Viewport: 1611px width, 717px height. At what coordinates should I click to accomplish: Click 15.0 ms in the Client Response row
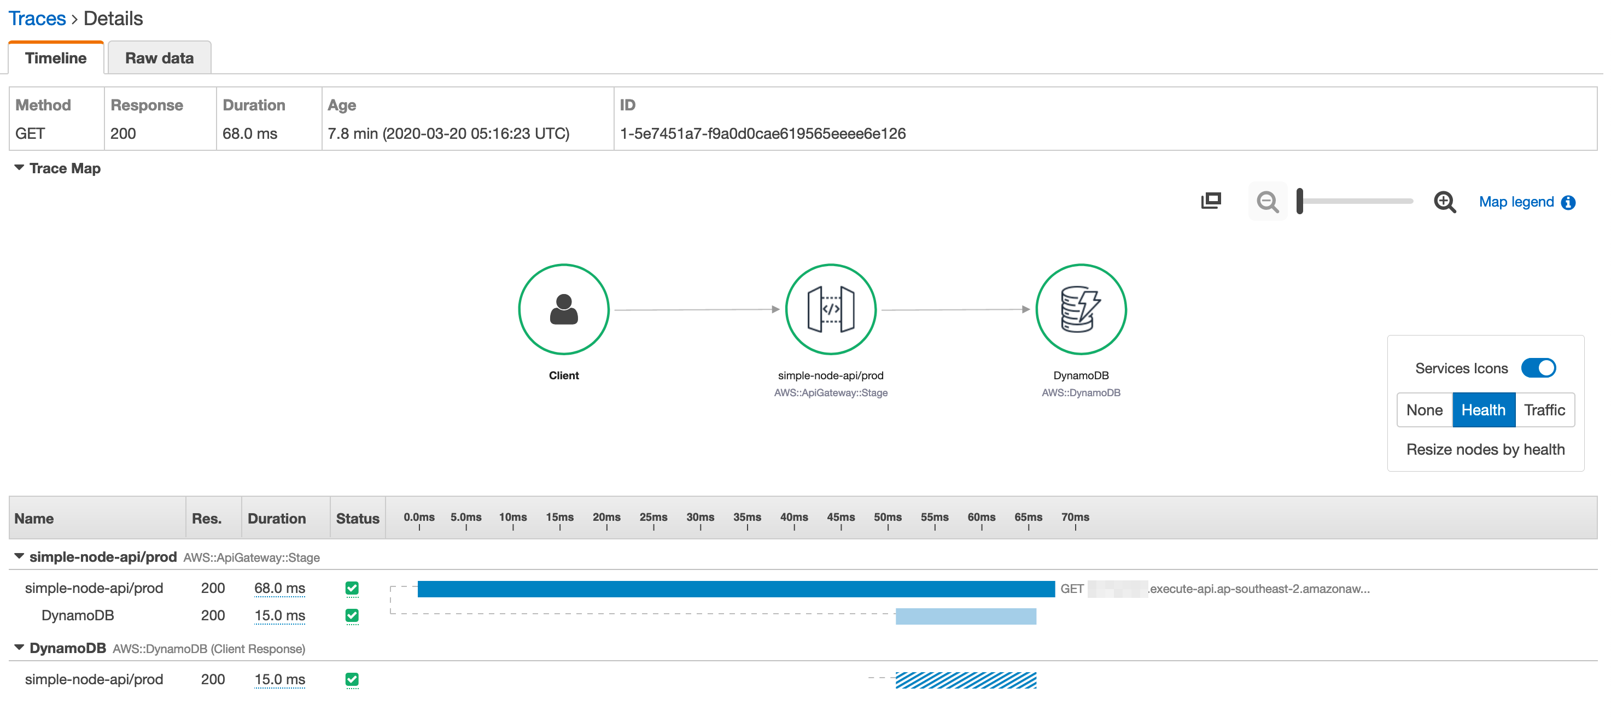(x=279, y=679)
